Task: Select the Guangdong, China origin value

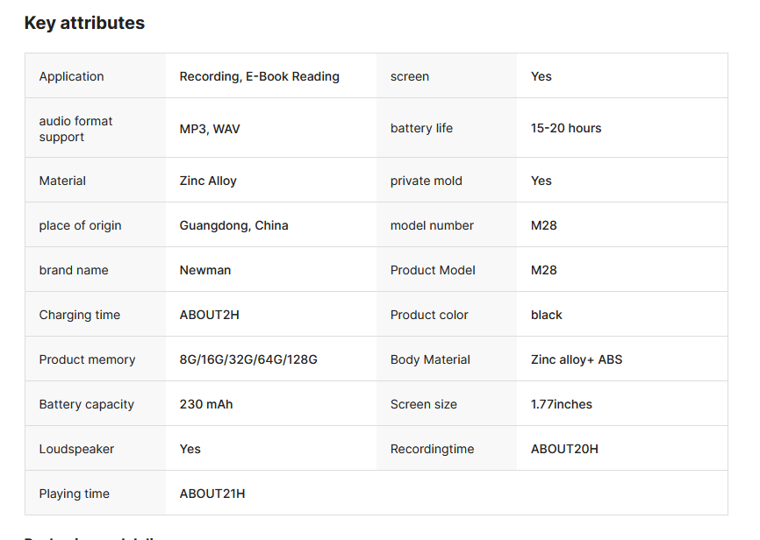Action: click(233, 225)
